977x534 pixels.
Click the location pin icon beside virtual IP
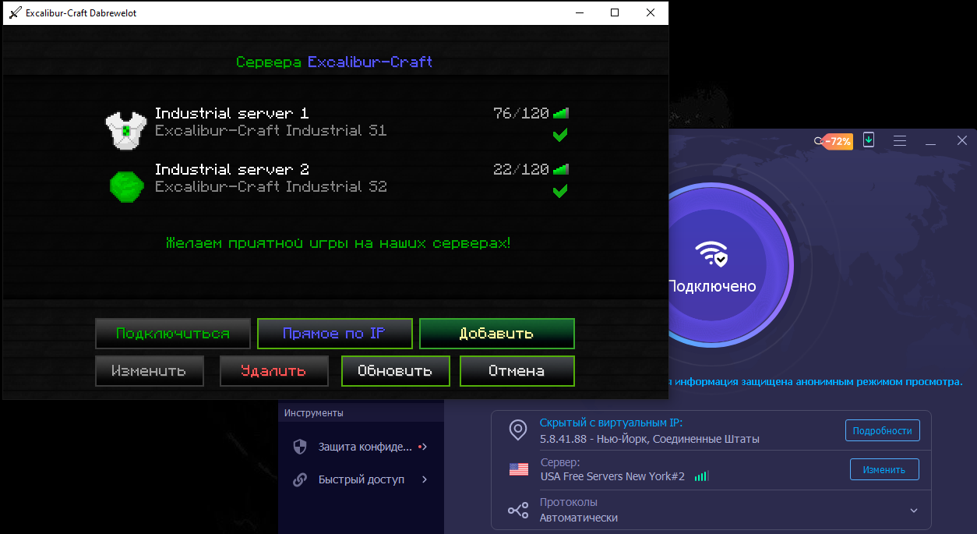tap(517, 430)
